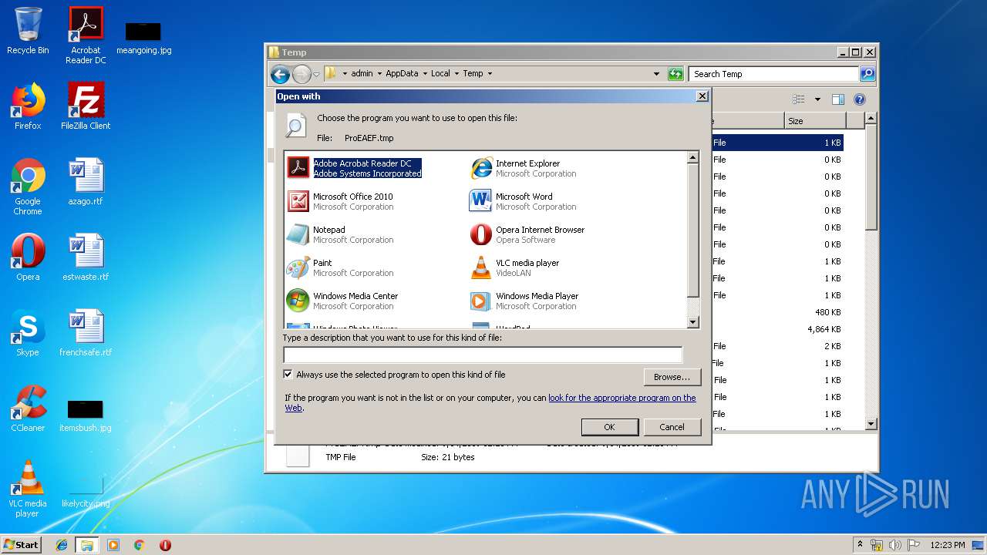Click the clock showing 12:23 PM
Image resolution: width=987 pixels, height=555 pixels.
(948, 545)
